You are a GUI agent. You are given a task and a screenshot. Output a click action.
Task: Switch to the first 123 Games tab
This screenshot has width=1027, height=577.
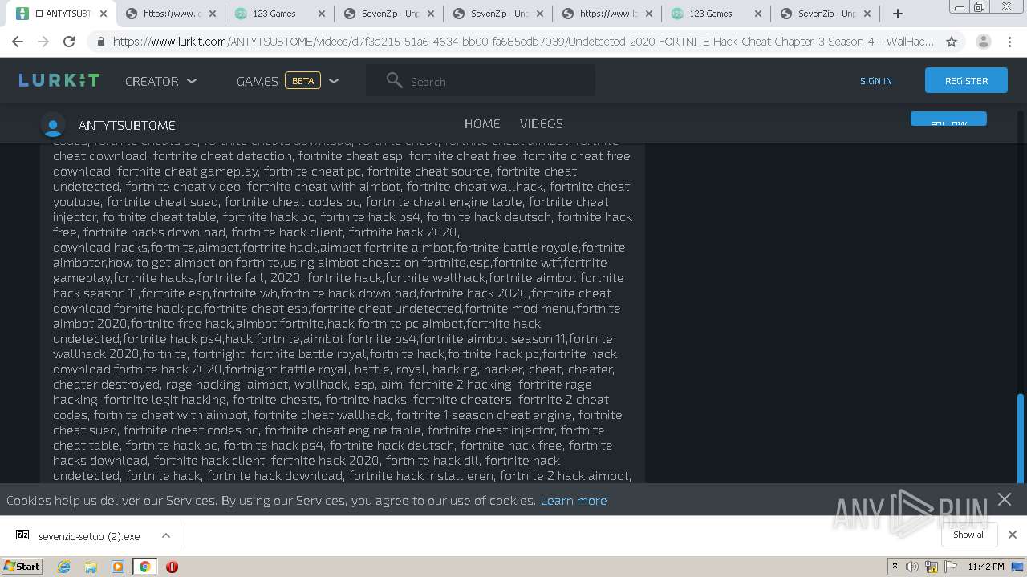point(278,14)
